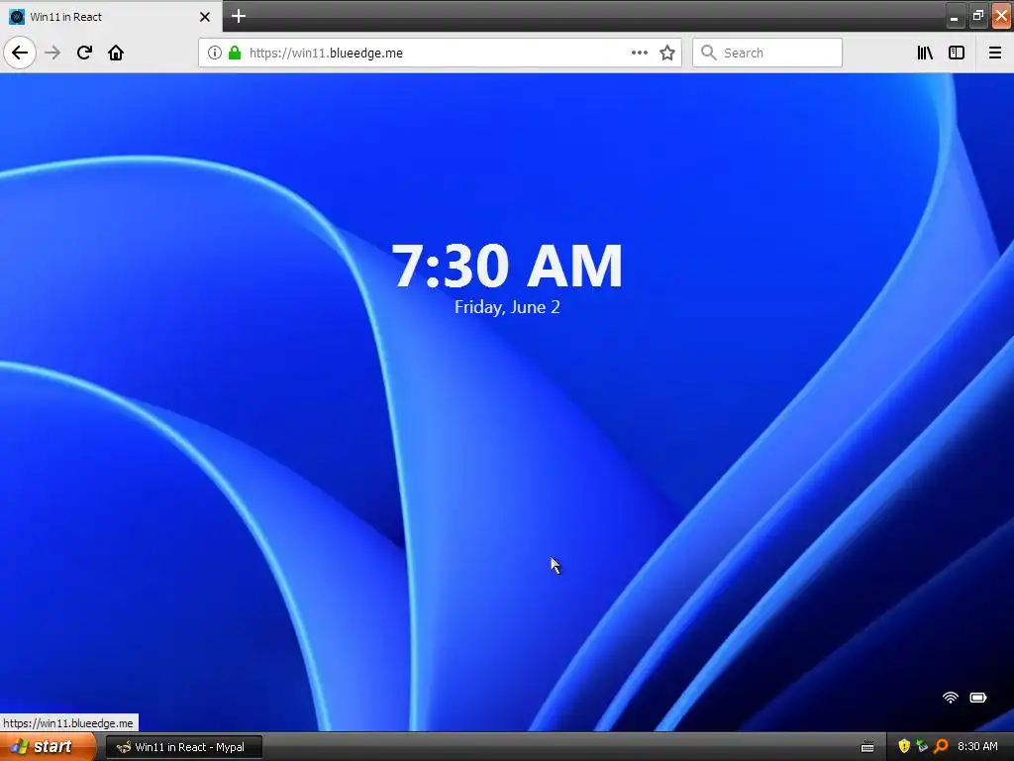Viewport: 1014px width, 761px height.
Task: Click the 7:30 AM lock screen clock
Action: tap(507, 266)
